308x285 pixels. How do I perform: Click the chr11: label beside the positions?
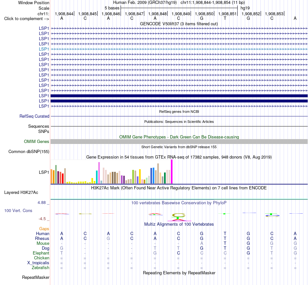click(43, 14)
